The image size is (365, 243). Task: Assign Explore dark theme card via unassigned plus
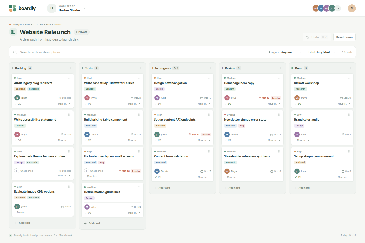[17, 171]
